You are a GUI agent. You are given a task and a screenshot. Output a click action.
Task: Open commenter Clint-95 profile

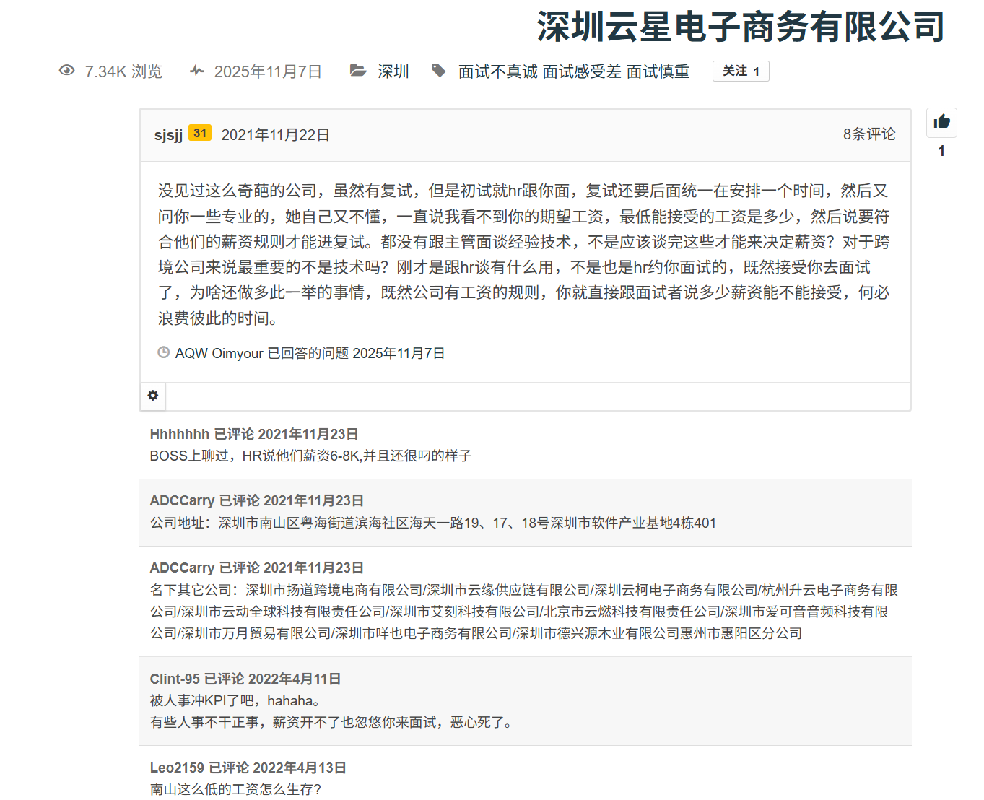tap(175, 679)
